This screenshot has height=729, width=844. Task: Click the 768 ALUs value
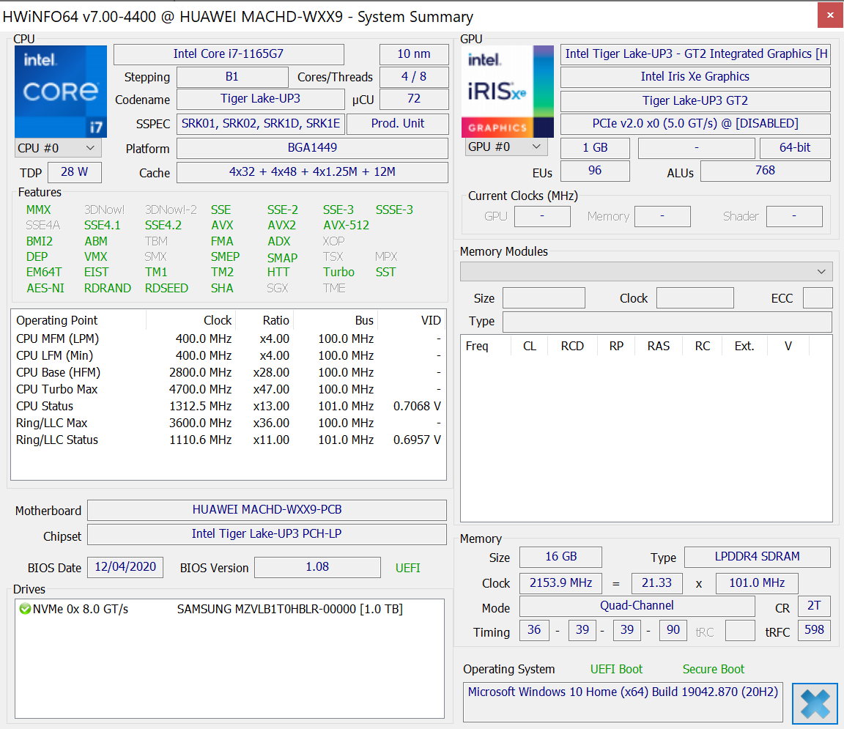(x=766, y=171)
